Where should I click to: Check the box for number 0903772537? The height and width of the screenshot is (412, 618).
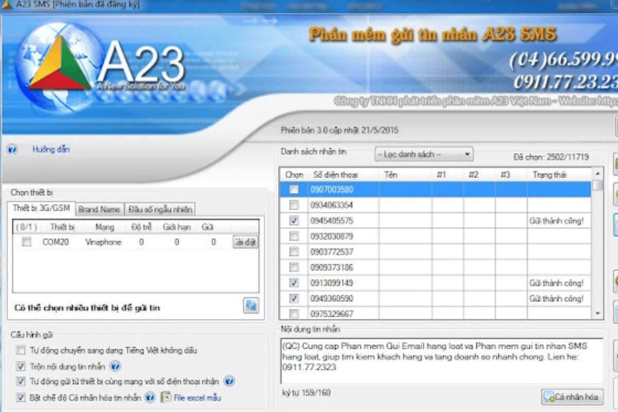coord(294,252)
